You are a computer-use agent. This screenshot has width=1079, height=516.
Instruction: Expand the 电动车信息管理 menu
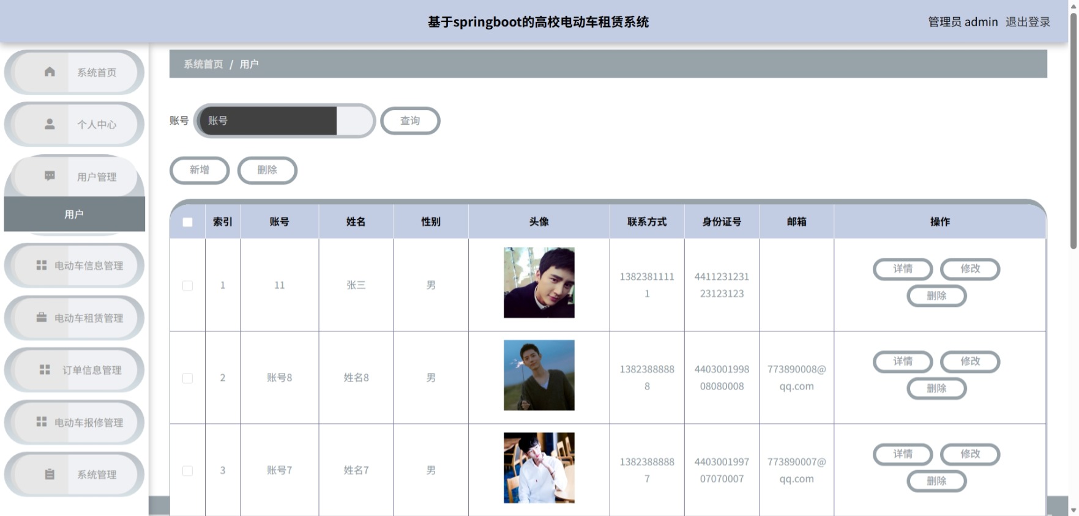[74, 265]
